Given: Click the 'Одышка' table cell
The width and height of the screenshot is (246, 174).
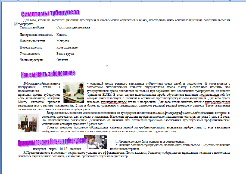Looking at the screenshot, I should point(62,60).
